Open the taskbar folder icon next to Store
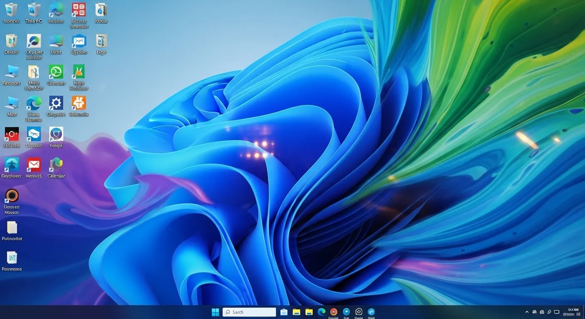 pos(296,312)
